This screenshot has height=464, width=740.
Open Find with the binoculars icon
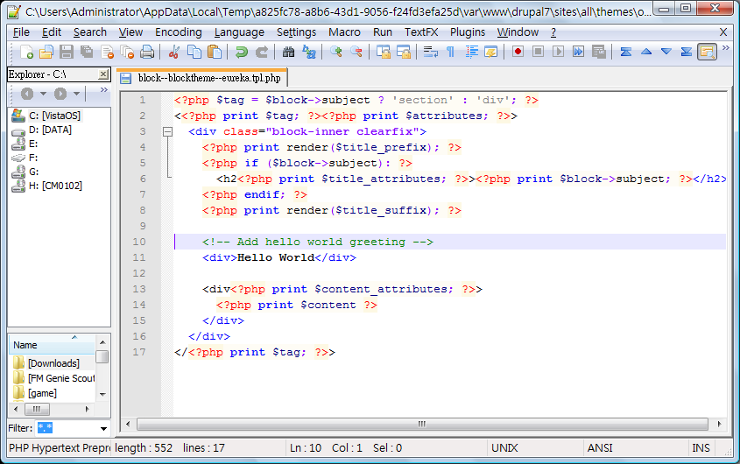[x=288, y=53]
